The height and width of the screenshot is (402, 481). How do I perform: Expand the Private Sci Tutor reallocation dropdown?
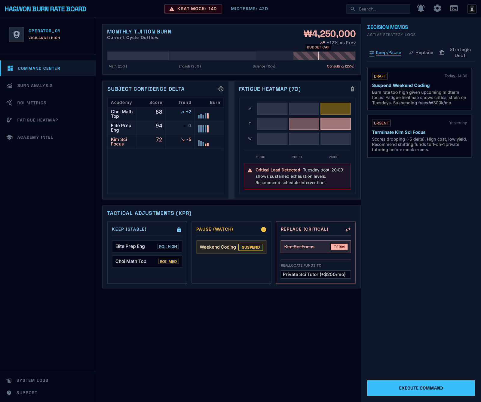click(315, 274)
